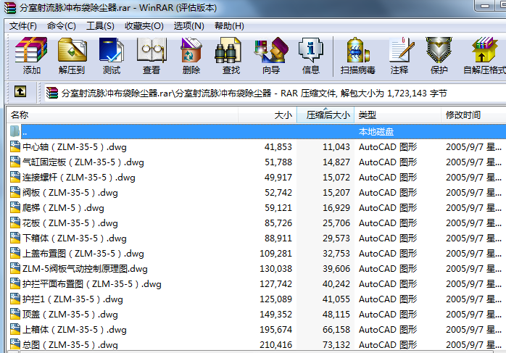
Task: Go up one level with the arrow button
Action: 20,91
